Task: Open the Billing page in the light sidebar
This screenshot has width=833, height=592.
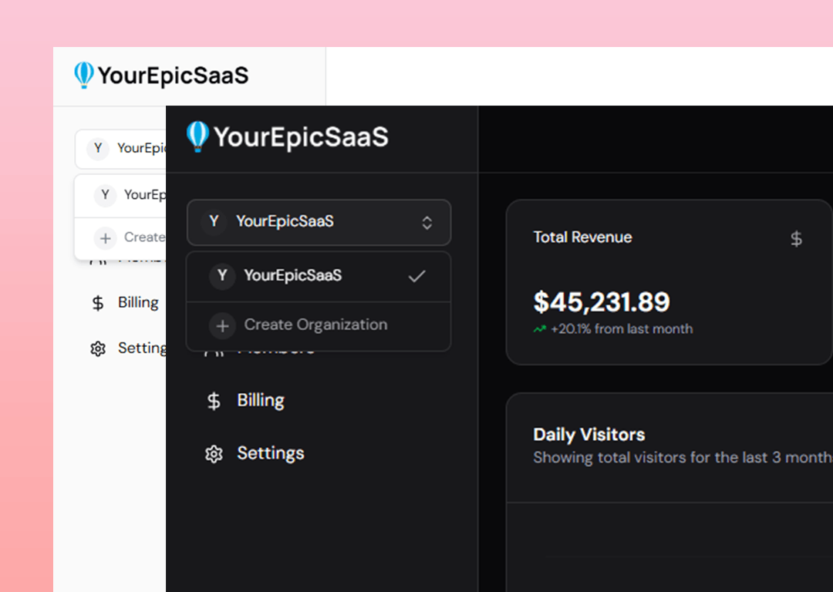Action: (137, 303)
